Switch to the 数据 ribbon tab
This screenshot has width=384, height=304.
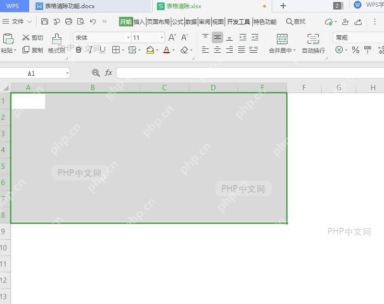[x=191, y=22]
